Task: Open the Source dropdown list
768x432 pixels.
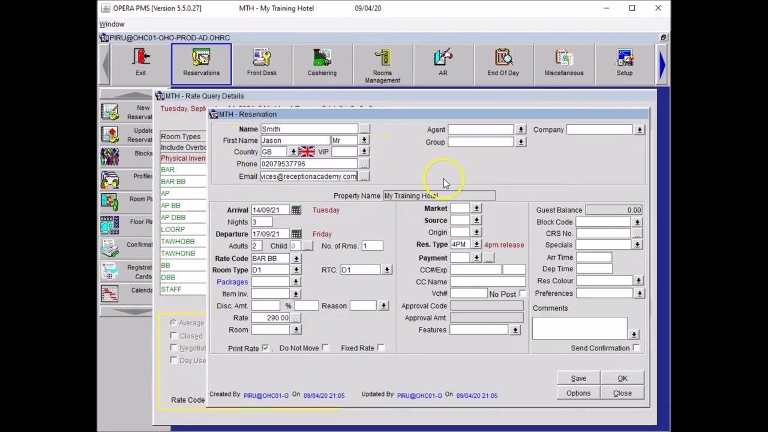Action: tap(476, 220)
